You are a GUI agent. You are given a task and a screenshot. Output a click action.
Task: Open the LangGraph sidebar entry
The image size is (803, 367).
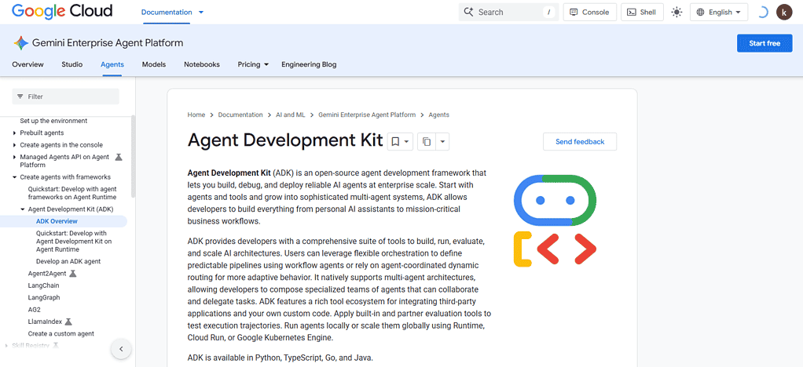click(44, 297)
